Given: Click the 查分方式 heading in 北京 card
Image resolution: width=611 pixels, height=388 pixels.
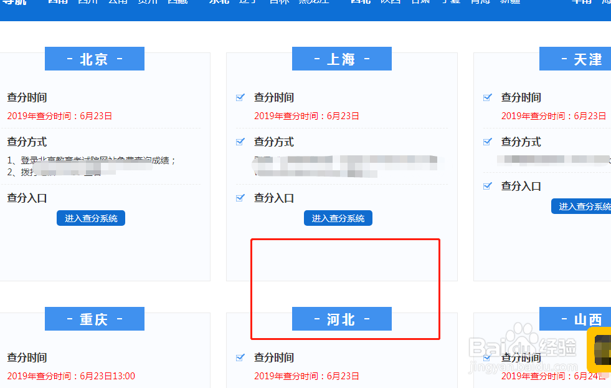Looking at the screenshot, I should click(27, 142).
